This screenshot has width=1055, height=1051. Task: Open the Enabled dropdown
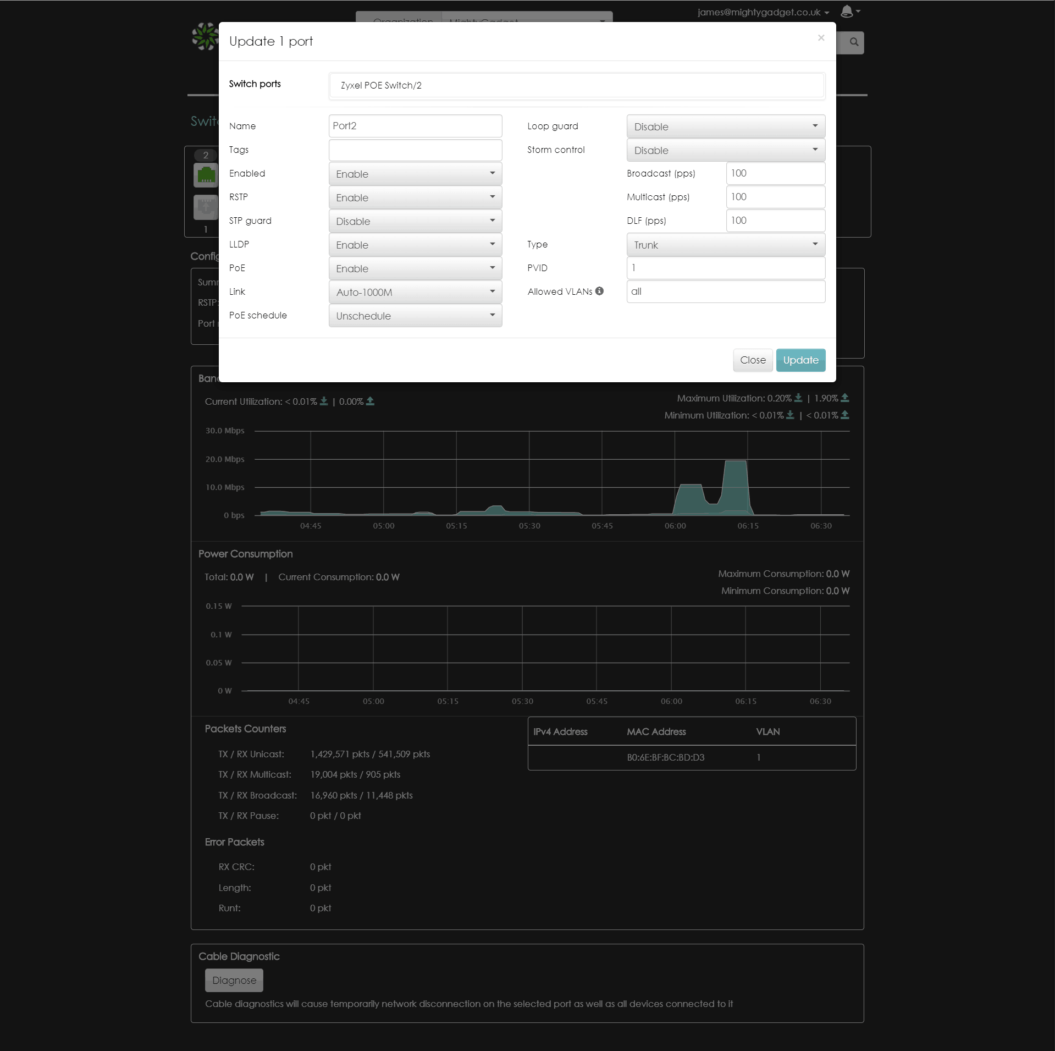click(415, 174)
